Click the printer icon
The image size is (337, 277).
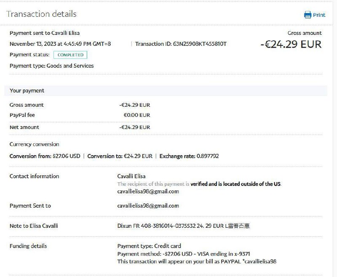coord(308,15)
